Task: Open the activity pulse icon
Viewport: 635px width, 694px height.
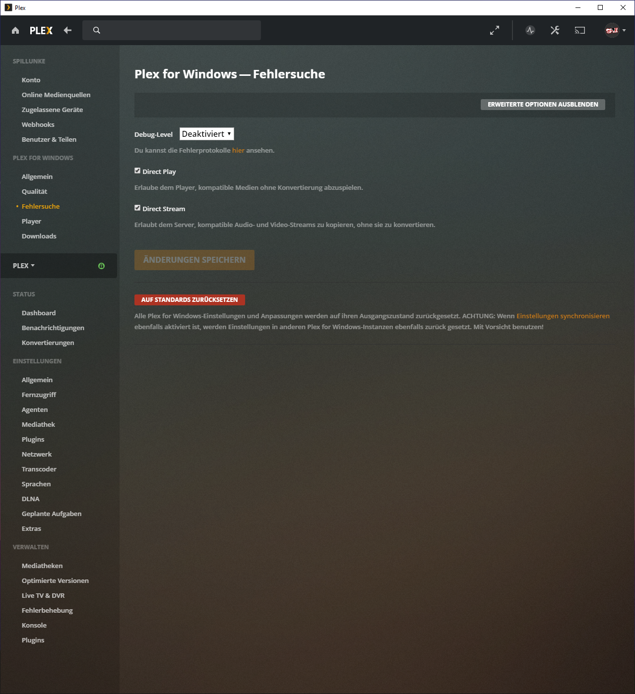Action: [x=530, y=30]
